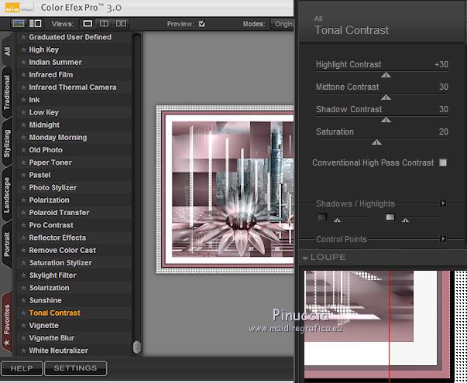Switch to the Stylizing tab
Viewport: 467px width, 383px height.
7,144
